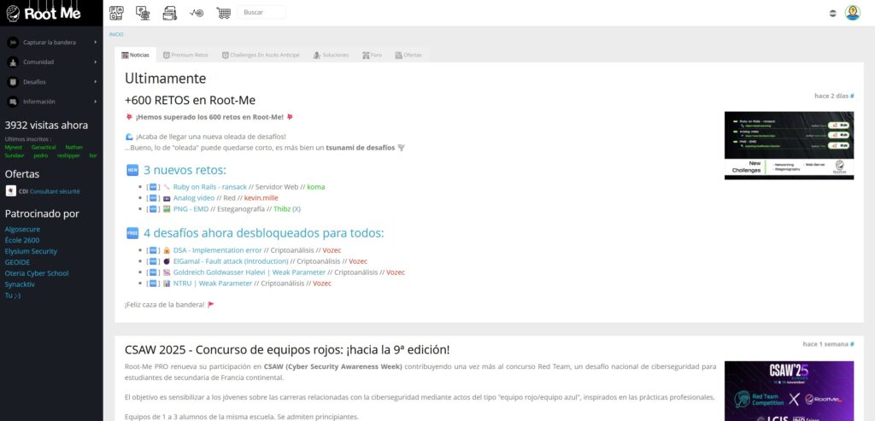Click the language flag icon beside avatar
Screen dimensions: 875x421
(x=833, y=14)
